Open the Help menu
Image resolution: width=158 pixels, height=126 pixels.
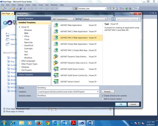tap(62, 5)
